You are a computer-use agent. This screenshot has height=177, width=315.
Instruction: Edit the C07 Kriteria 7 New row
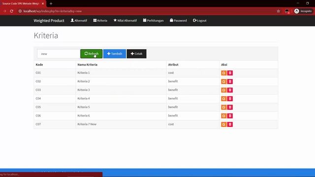tap(223, 124)
